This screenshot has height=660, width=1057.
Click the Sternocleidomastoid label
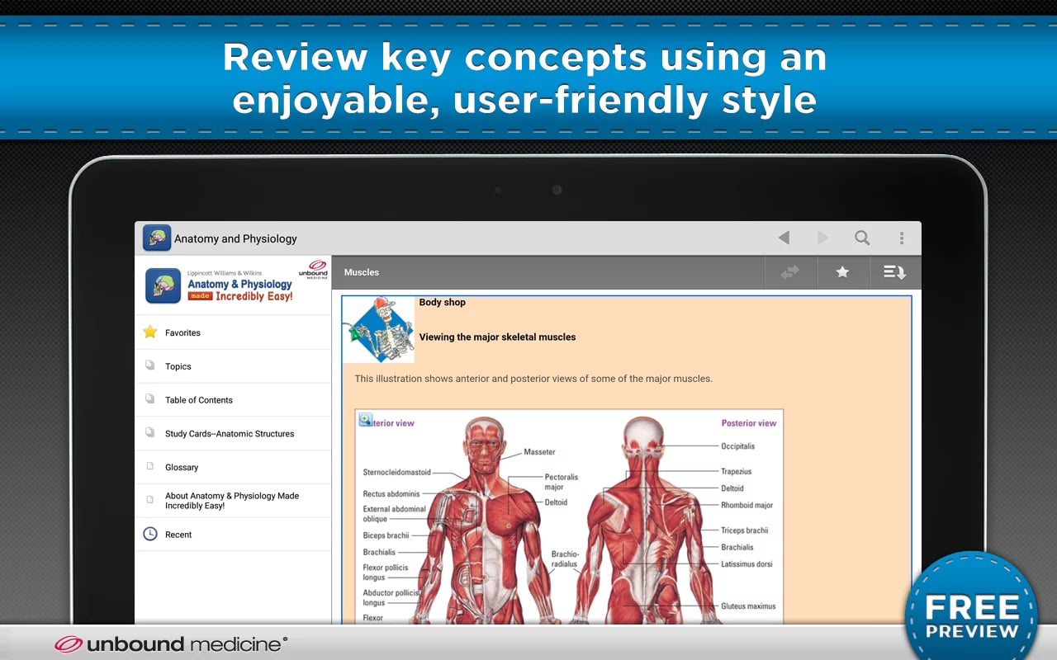click(x=396, y=473)
